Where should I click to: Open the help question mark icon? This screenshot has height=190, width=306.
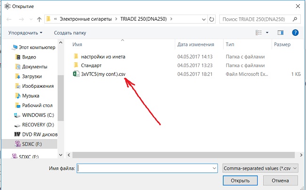pyautogui.click(x=295, y=33)
